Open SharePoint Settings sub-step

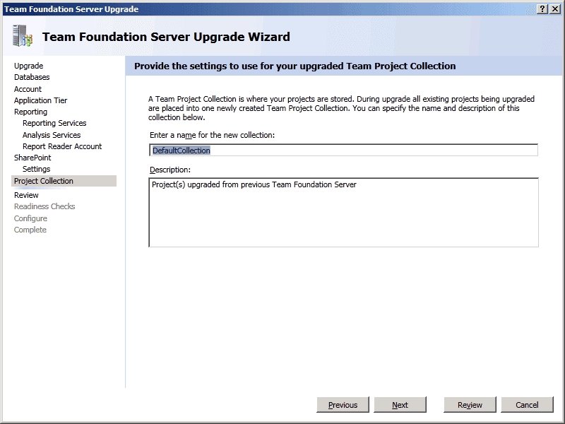click(36, 169)
